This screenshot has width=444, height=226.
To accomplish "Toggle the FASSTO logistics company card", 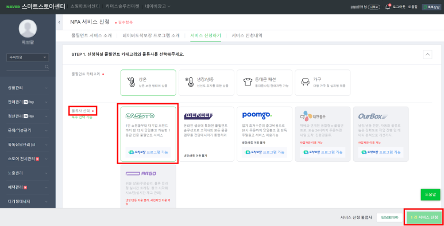I will click(148, 134).
